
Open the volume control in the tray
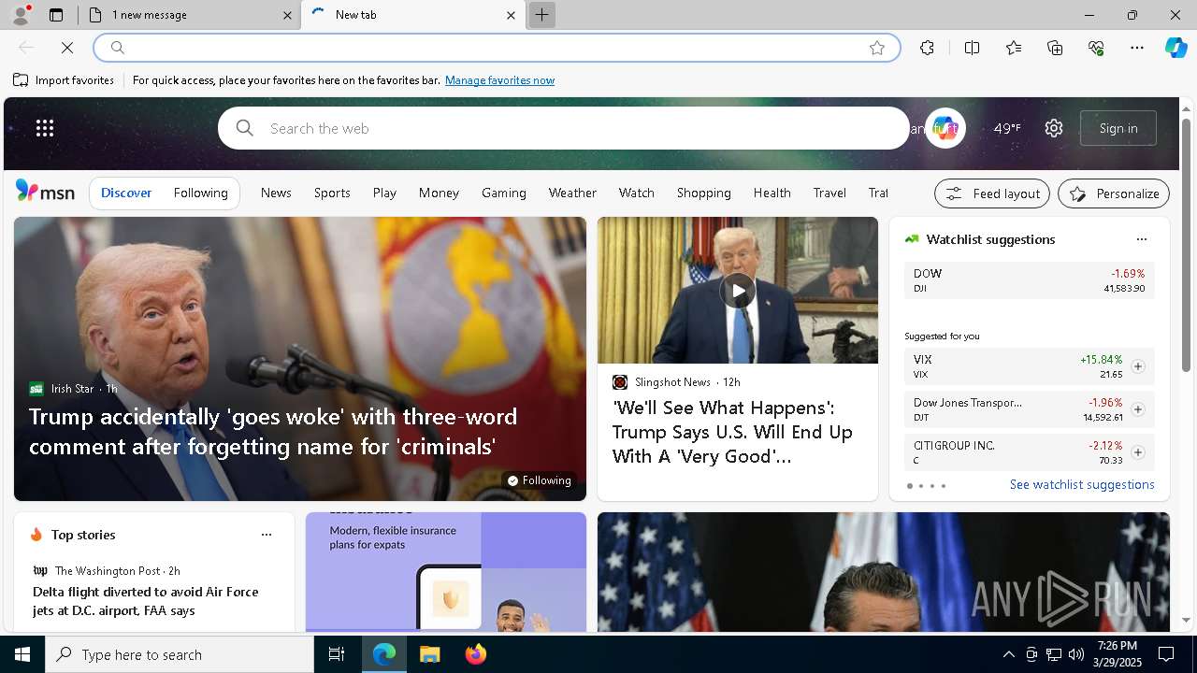(1076, 654)
